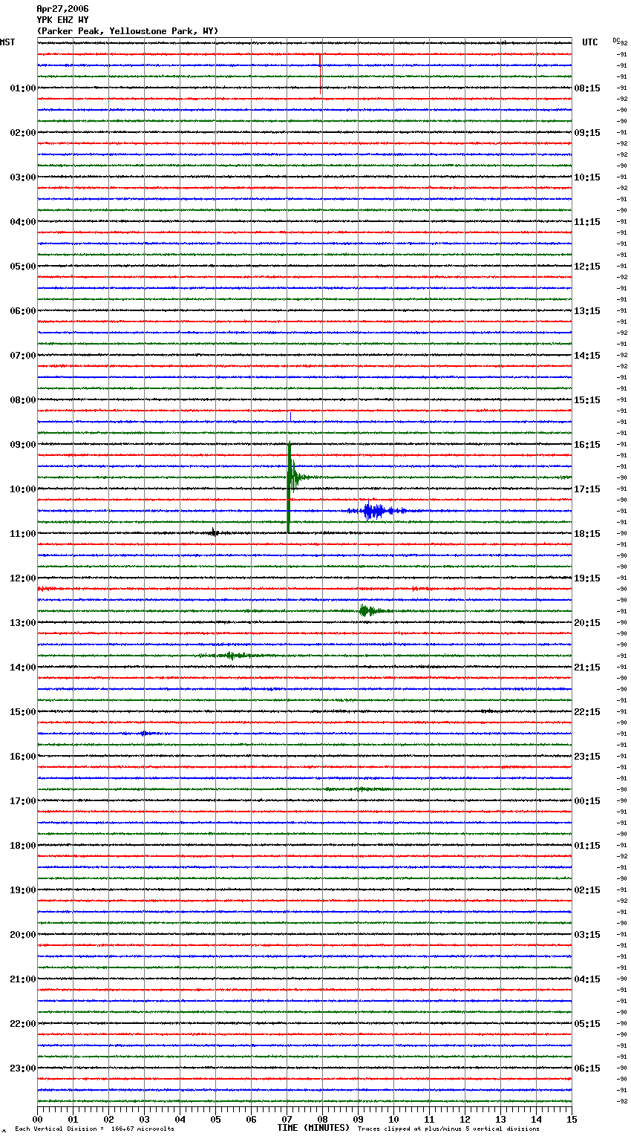Select the 13:15 UTC time label
The width and height of the screenshot is (631, 1139).
[587, 311]
